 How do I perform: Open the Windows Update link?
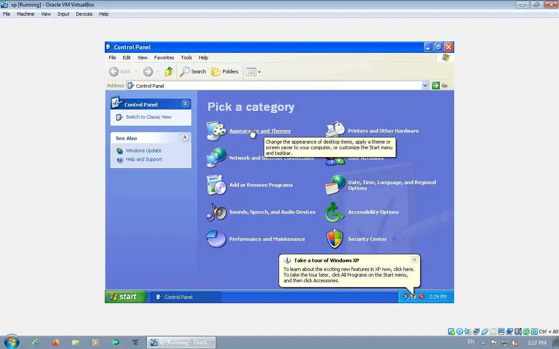point(143,151)
